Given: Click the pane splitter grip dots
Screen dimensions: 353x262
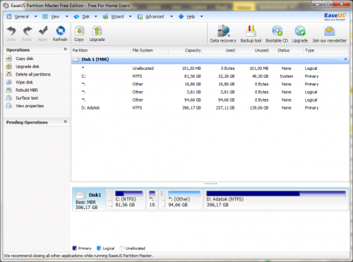Looking at the screenshot, I should point(210,184).
